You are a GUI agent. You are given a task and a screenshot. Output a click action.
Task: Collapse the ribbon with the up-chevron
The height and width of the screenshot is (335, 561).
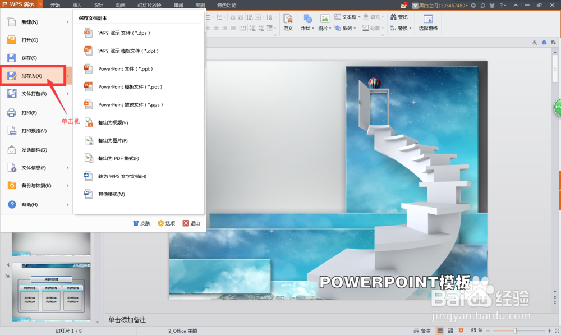516,6
